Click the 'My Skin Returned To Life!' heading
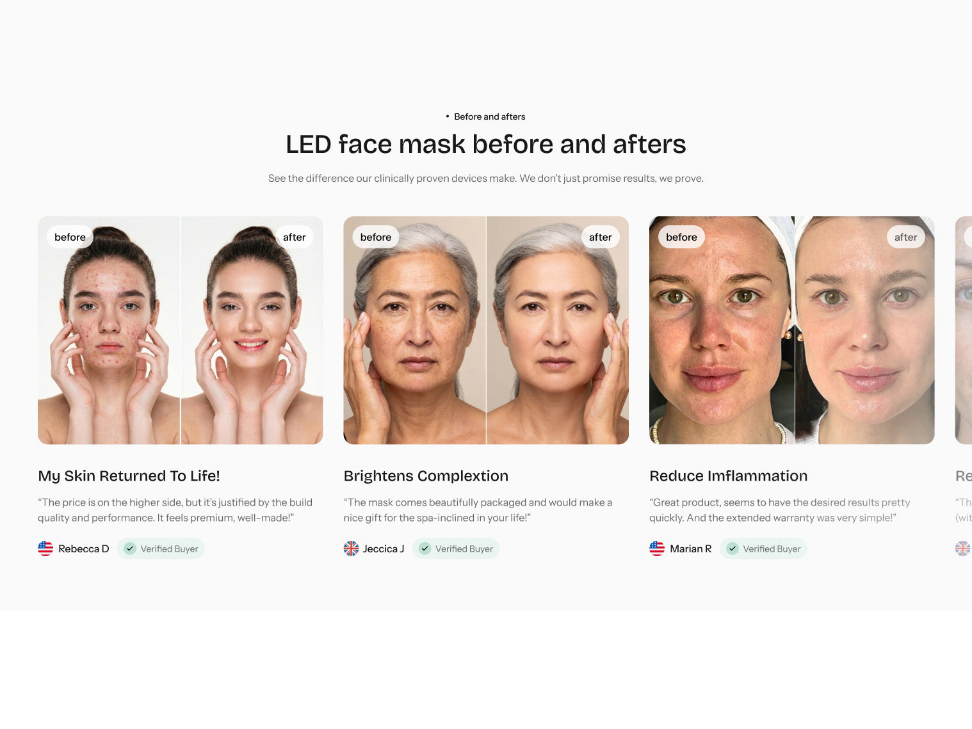Screen dimensions: 972x729 pyautogui.click(x=129, y=476)
